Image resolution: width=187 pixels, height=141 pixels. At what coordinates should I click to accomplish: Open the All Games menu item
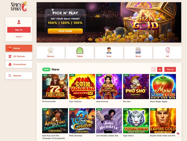point(19,56)
